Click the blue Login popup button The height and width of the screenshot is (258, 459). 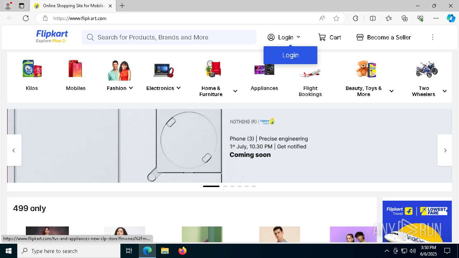[x=290, y=55]
